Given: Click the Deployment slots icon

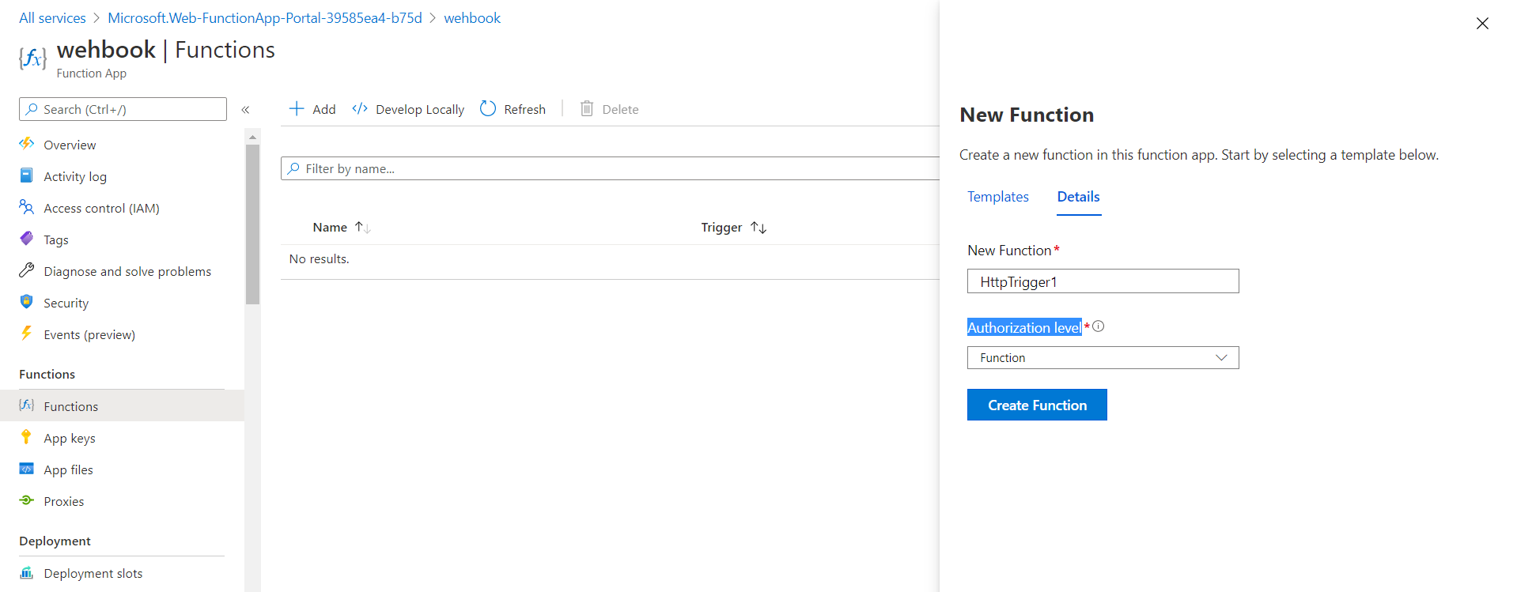Looking at the screenshot, I should coord(27,572).
